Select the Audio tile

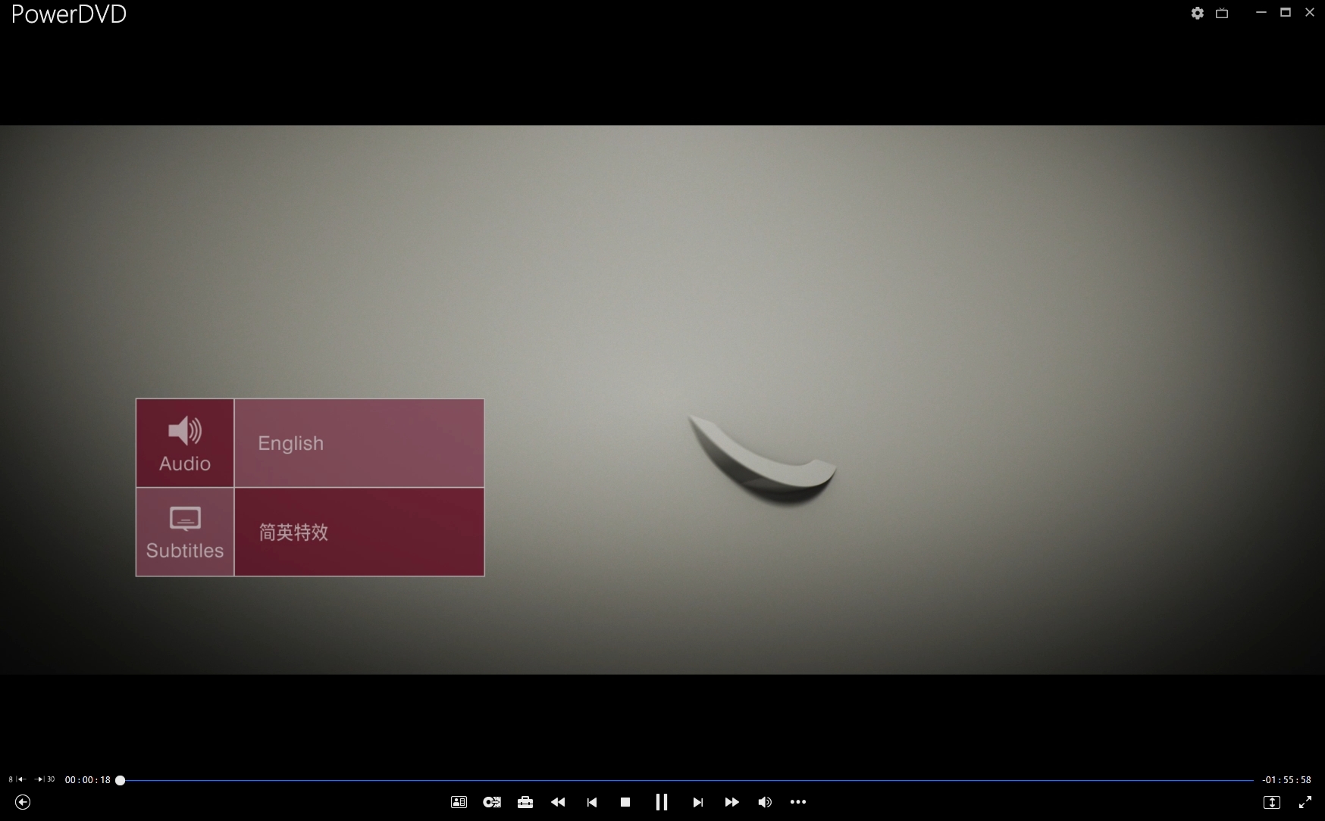click(185, 443)
